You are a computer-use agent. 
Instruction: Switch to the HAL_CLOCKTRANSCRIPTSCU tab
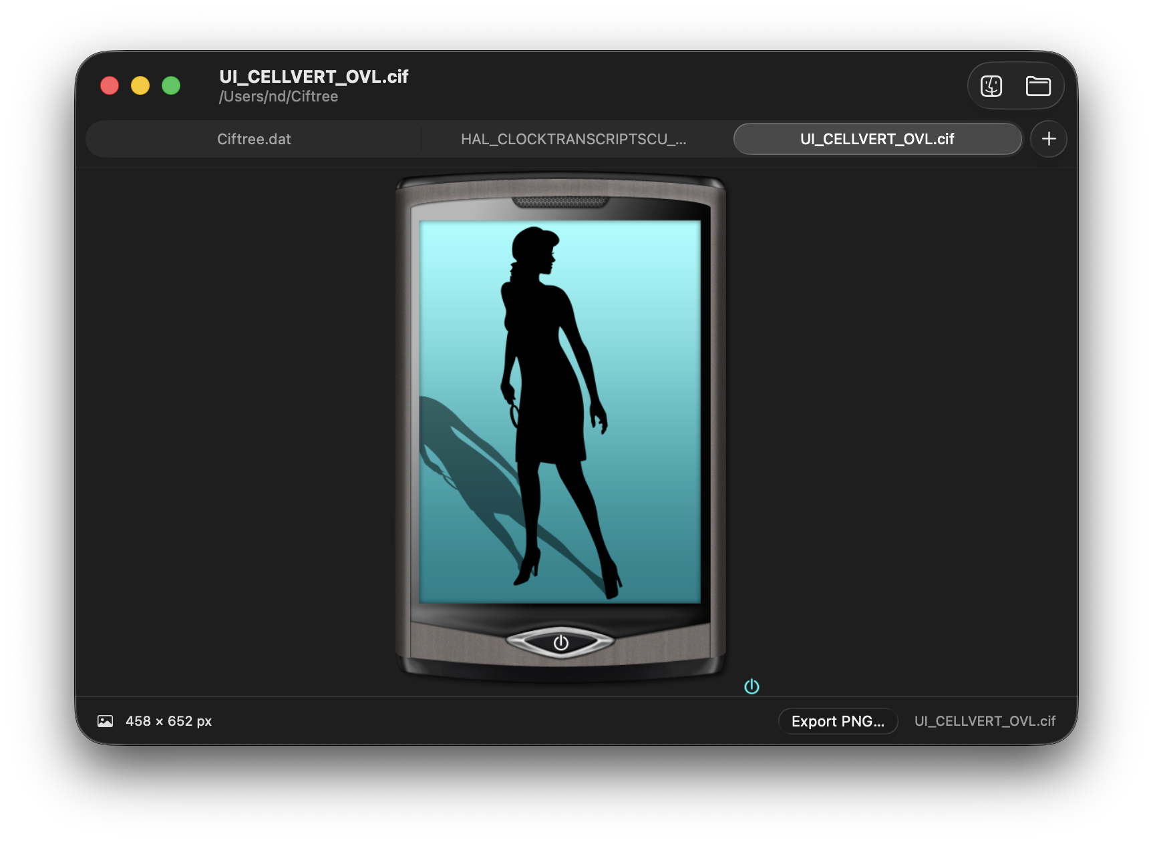[574, 139]
